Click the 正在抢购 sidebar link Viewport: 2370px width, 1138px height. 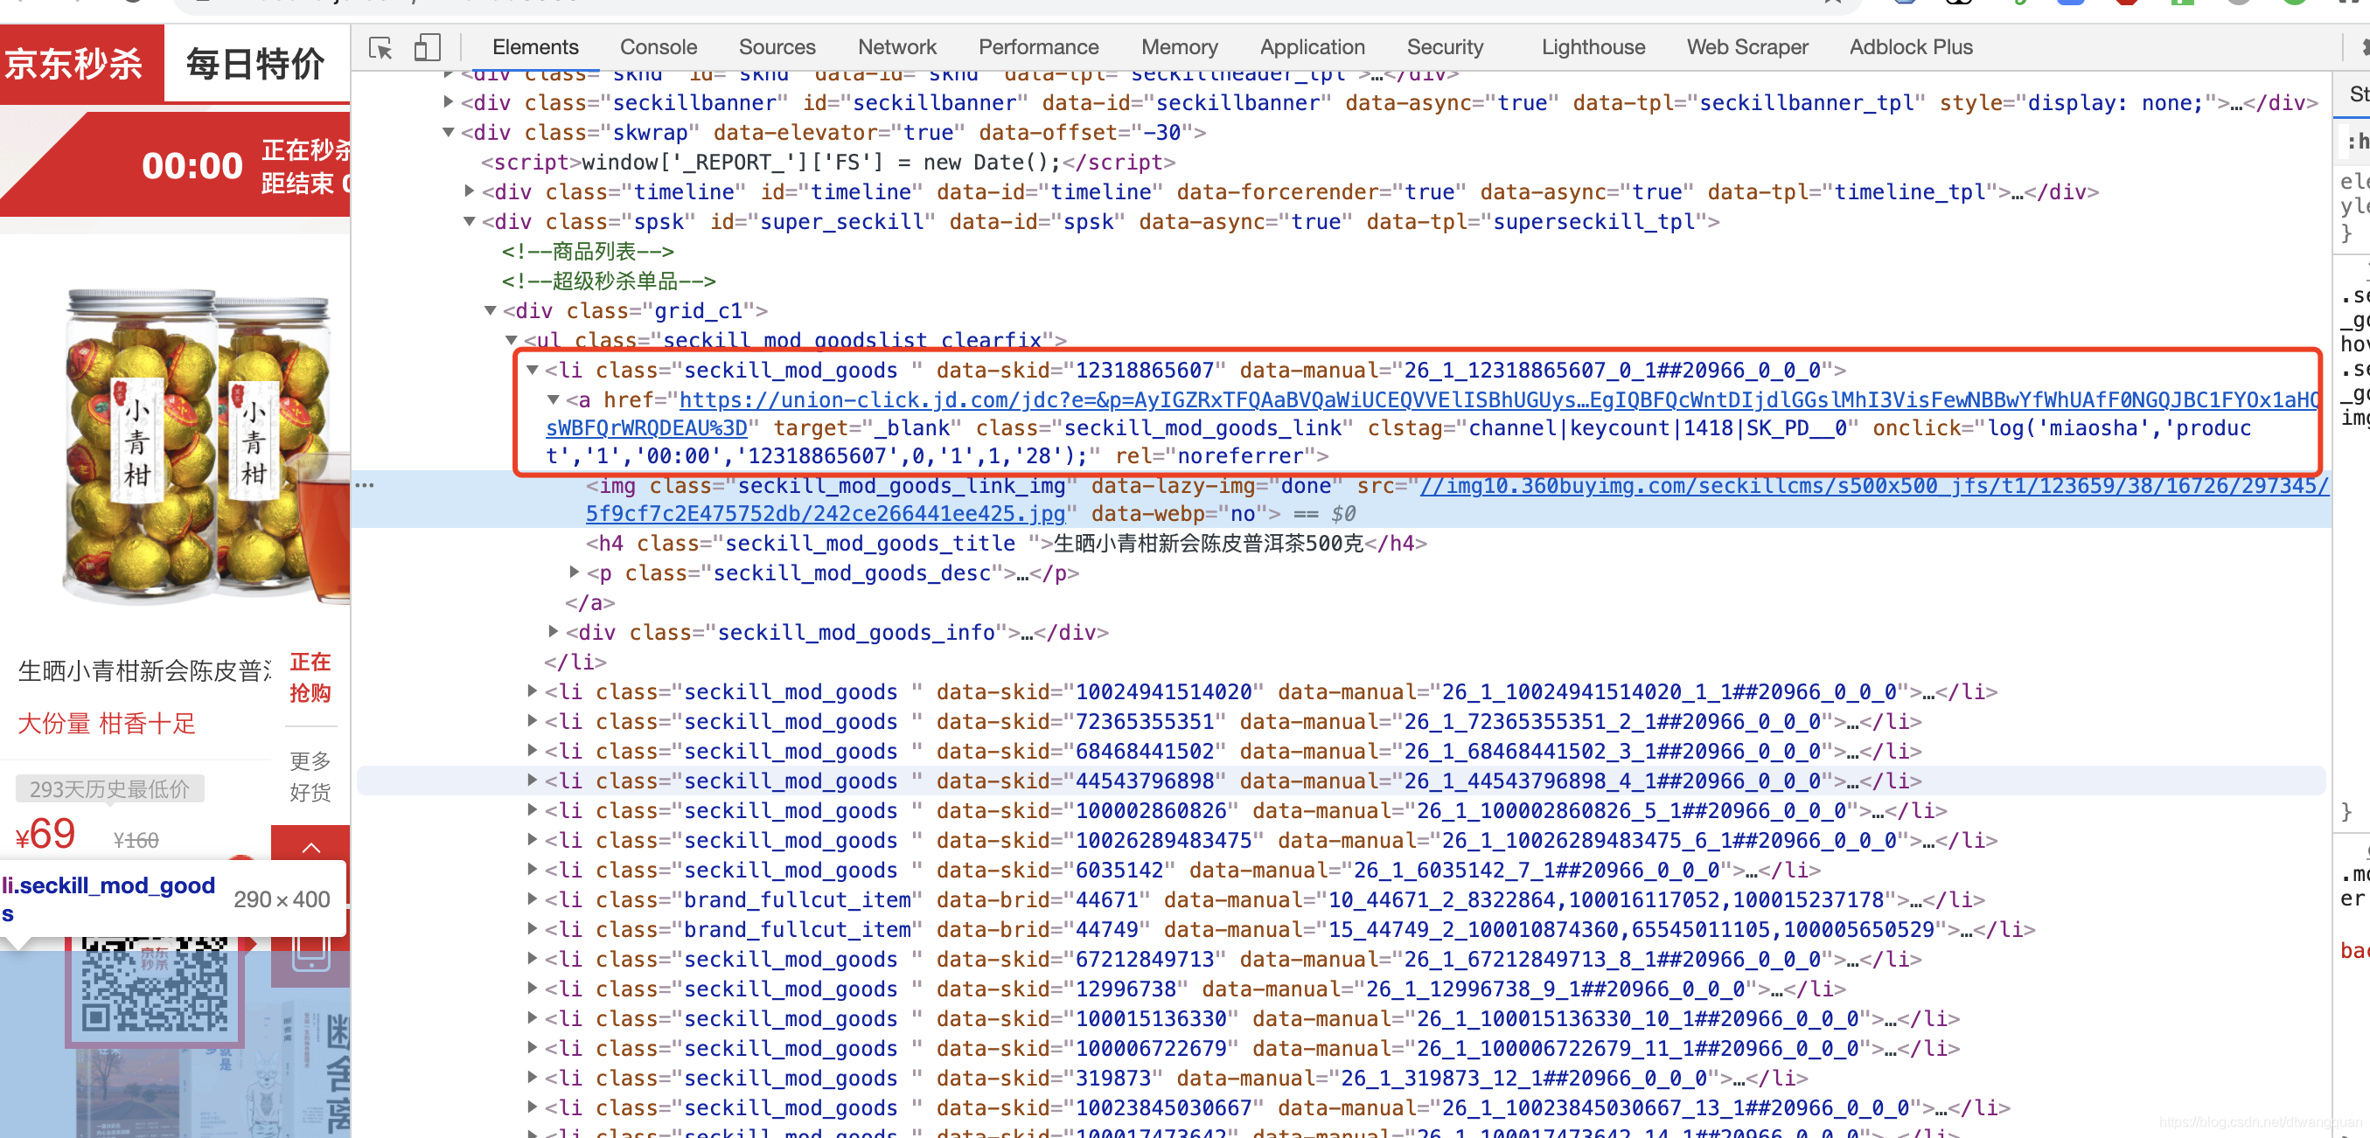(310, 677)
